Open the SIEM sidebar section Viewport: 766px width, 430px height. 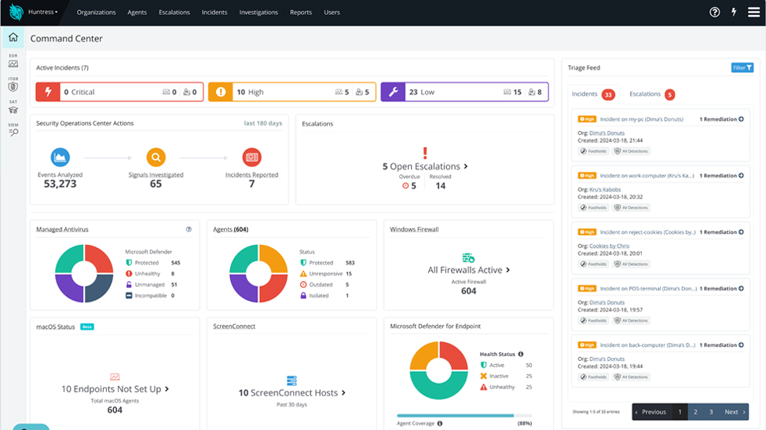pyautogui.click(x=13, y=129)
